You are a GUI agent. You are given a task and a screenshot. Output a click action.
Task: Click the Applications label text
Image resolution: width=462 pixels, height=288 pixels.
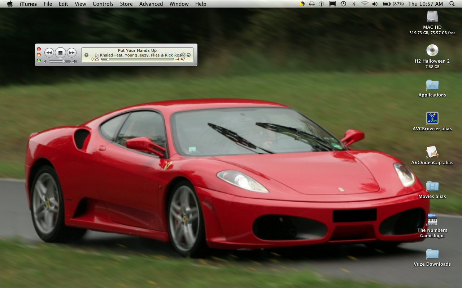[432, 95]
